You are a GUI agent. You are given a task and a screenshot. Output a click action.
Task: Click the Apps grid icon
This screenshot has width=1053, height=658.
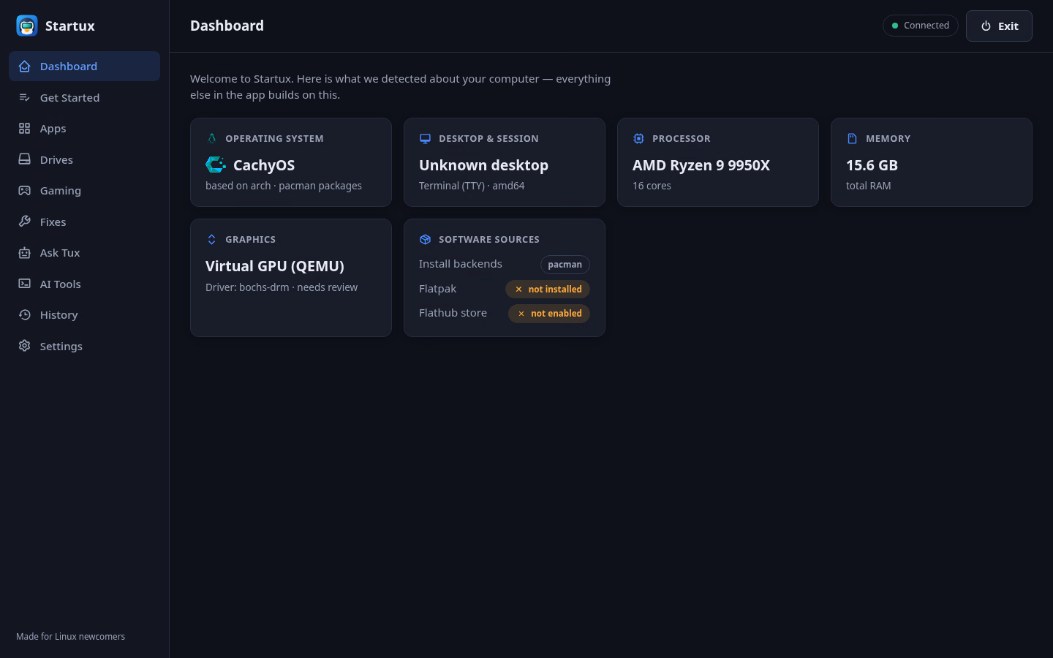[25, 129]
